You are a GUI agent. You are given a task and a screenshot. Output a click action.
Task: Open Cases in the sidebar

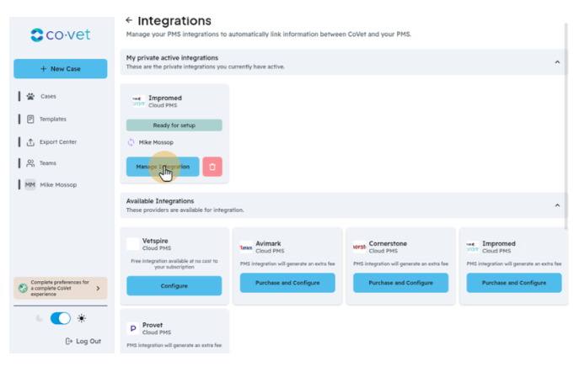[48, 96]
